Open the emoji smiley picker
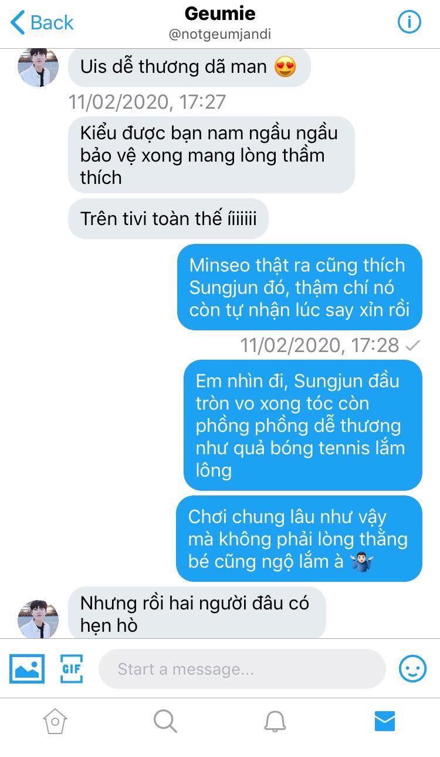440x757 pixels. [x=412, y=668]
